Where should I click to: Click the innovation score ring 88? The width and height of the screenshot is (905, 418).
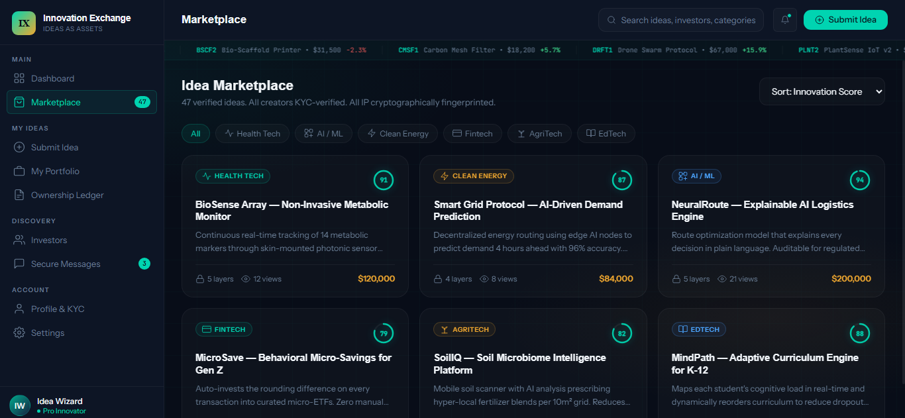pos(860,333)
